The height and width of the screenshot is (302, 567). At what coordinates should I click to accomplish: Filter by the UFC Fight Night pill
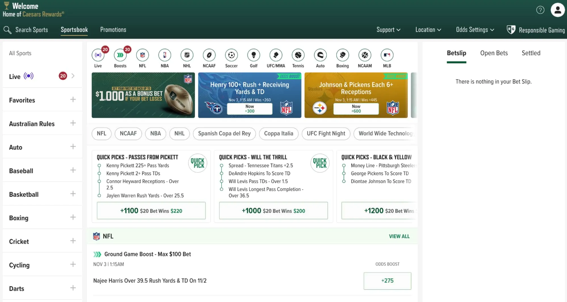[326, 133]
